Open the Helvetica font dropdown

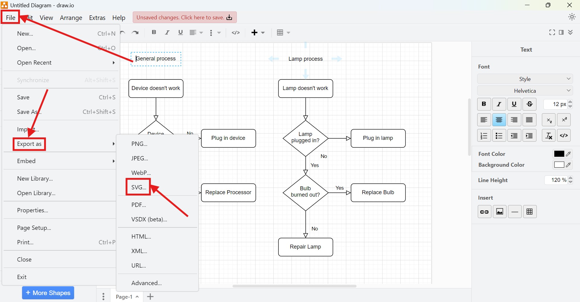coord(525,90)
